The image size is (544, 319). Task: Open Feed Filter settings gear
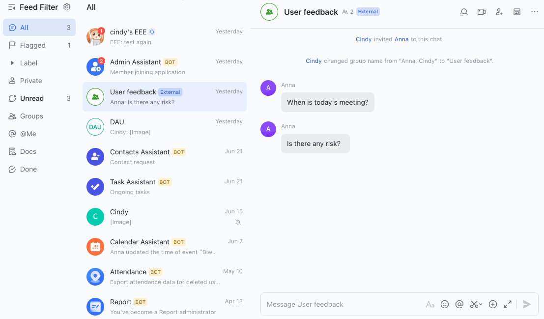point(67,7)
